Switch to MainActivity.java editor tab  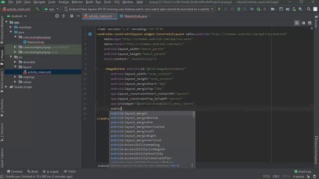point(136,16)
